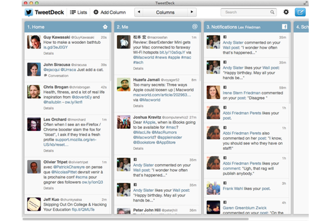Show Details under Joshua Kravitz's tweet

138,148
